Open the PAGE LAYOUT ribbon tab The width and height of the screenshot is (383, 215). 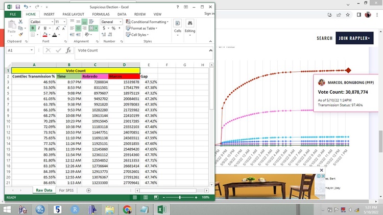coord(73,14)
